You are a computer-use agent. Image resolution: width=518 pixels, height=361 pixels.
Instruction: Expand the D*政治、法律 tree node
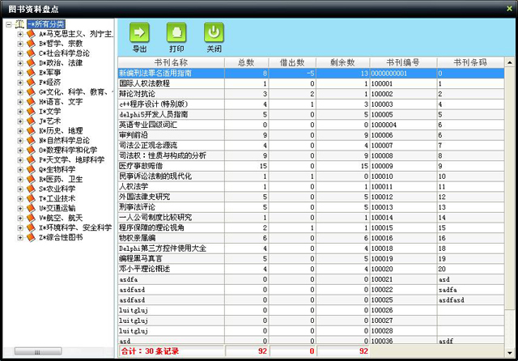[19, 62]
